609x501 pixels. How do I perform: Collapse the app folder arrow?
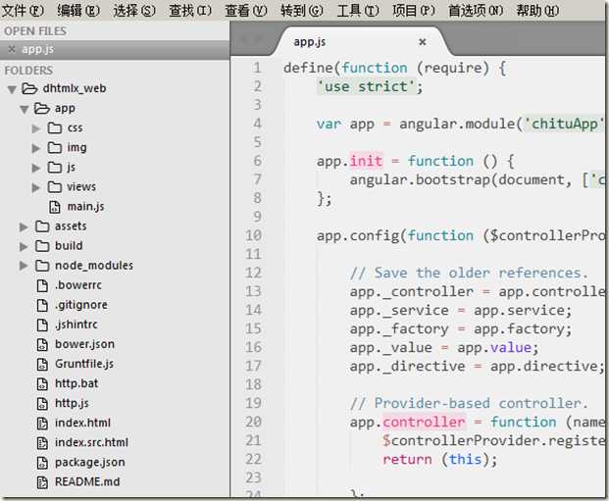(x=25, y=110)
